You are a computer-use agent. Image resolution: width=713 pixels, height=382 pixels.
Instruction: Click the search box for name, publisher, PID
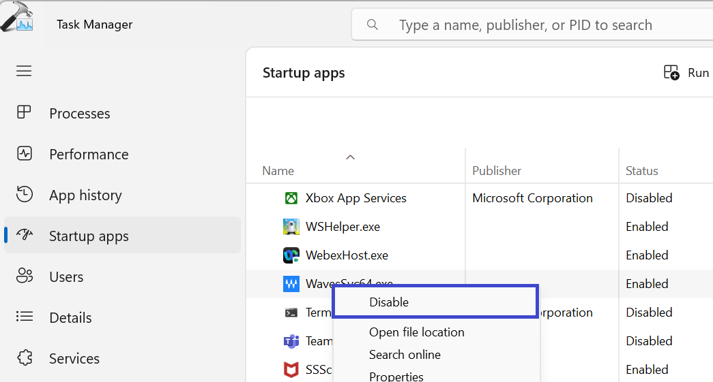coord(525,25)
